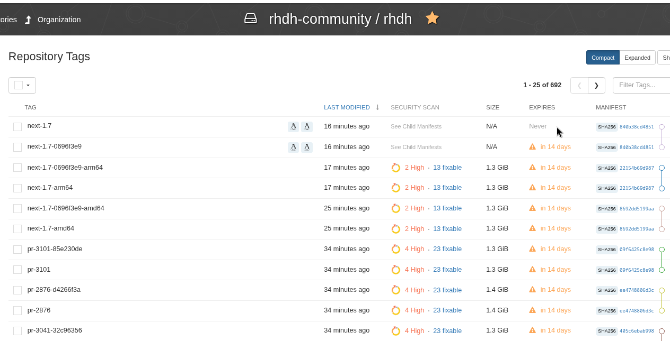The height and width of the screenshot is (341, 670).
Task: Click in the Filter Tags field
Action: (x=641, y=85)
